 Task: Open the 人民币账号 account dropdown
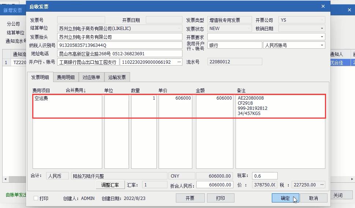pyautogui.click(x=322, y=45)
